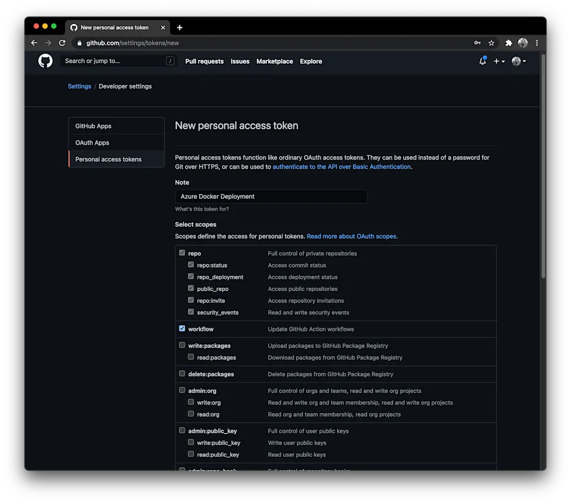The height and width of the screenshot is (503, 571).
Task: Click the red macOS close window button
Action: (36, 26)
